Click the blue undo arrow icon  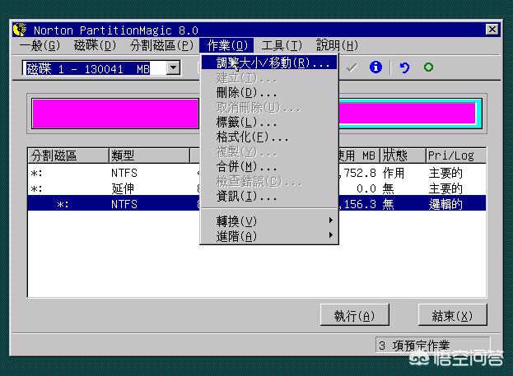[x=404, y=67]
